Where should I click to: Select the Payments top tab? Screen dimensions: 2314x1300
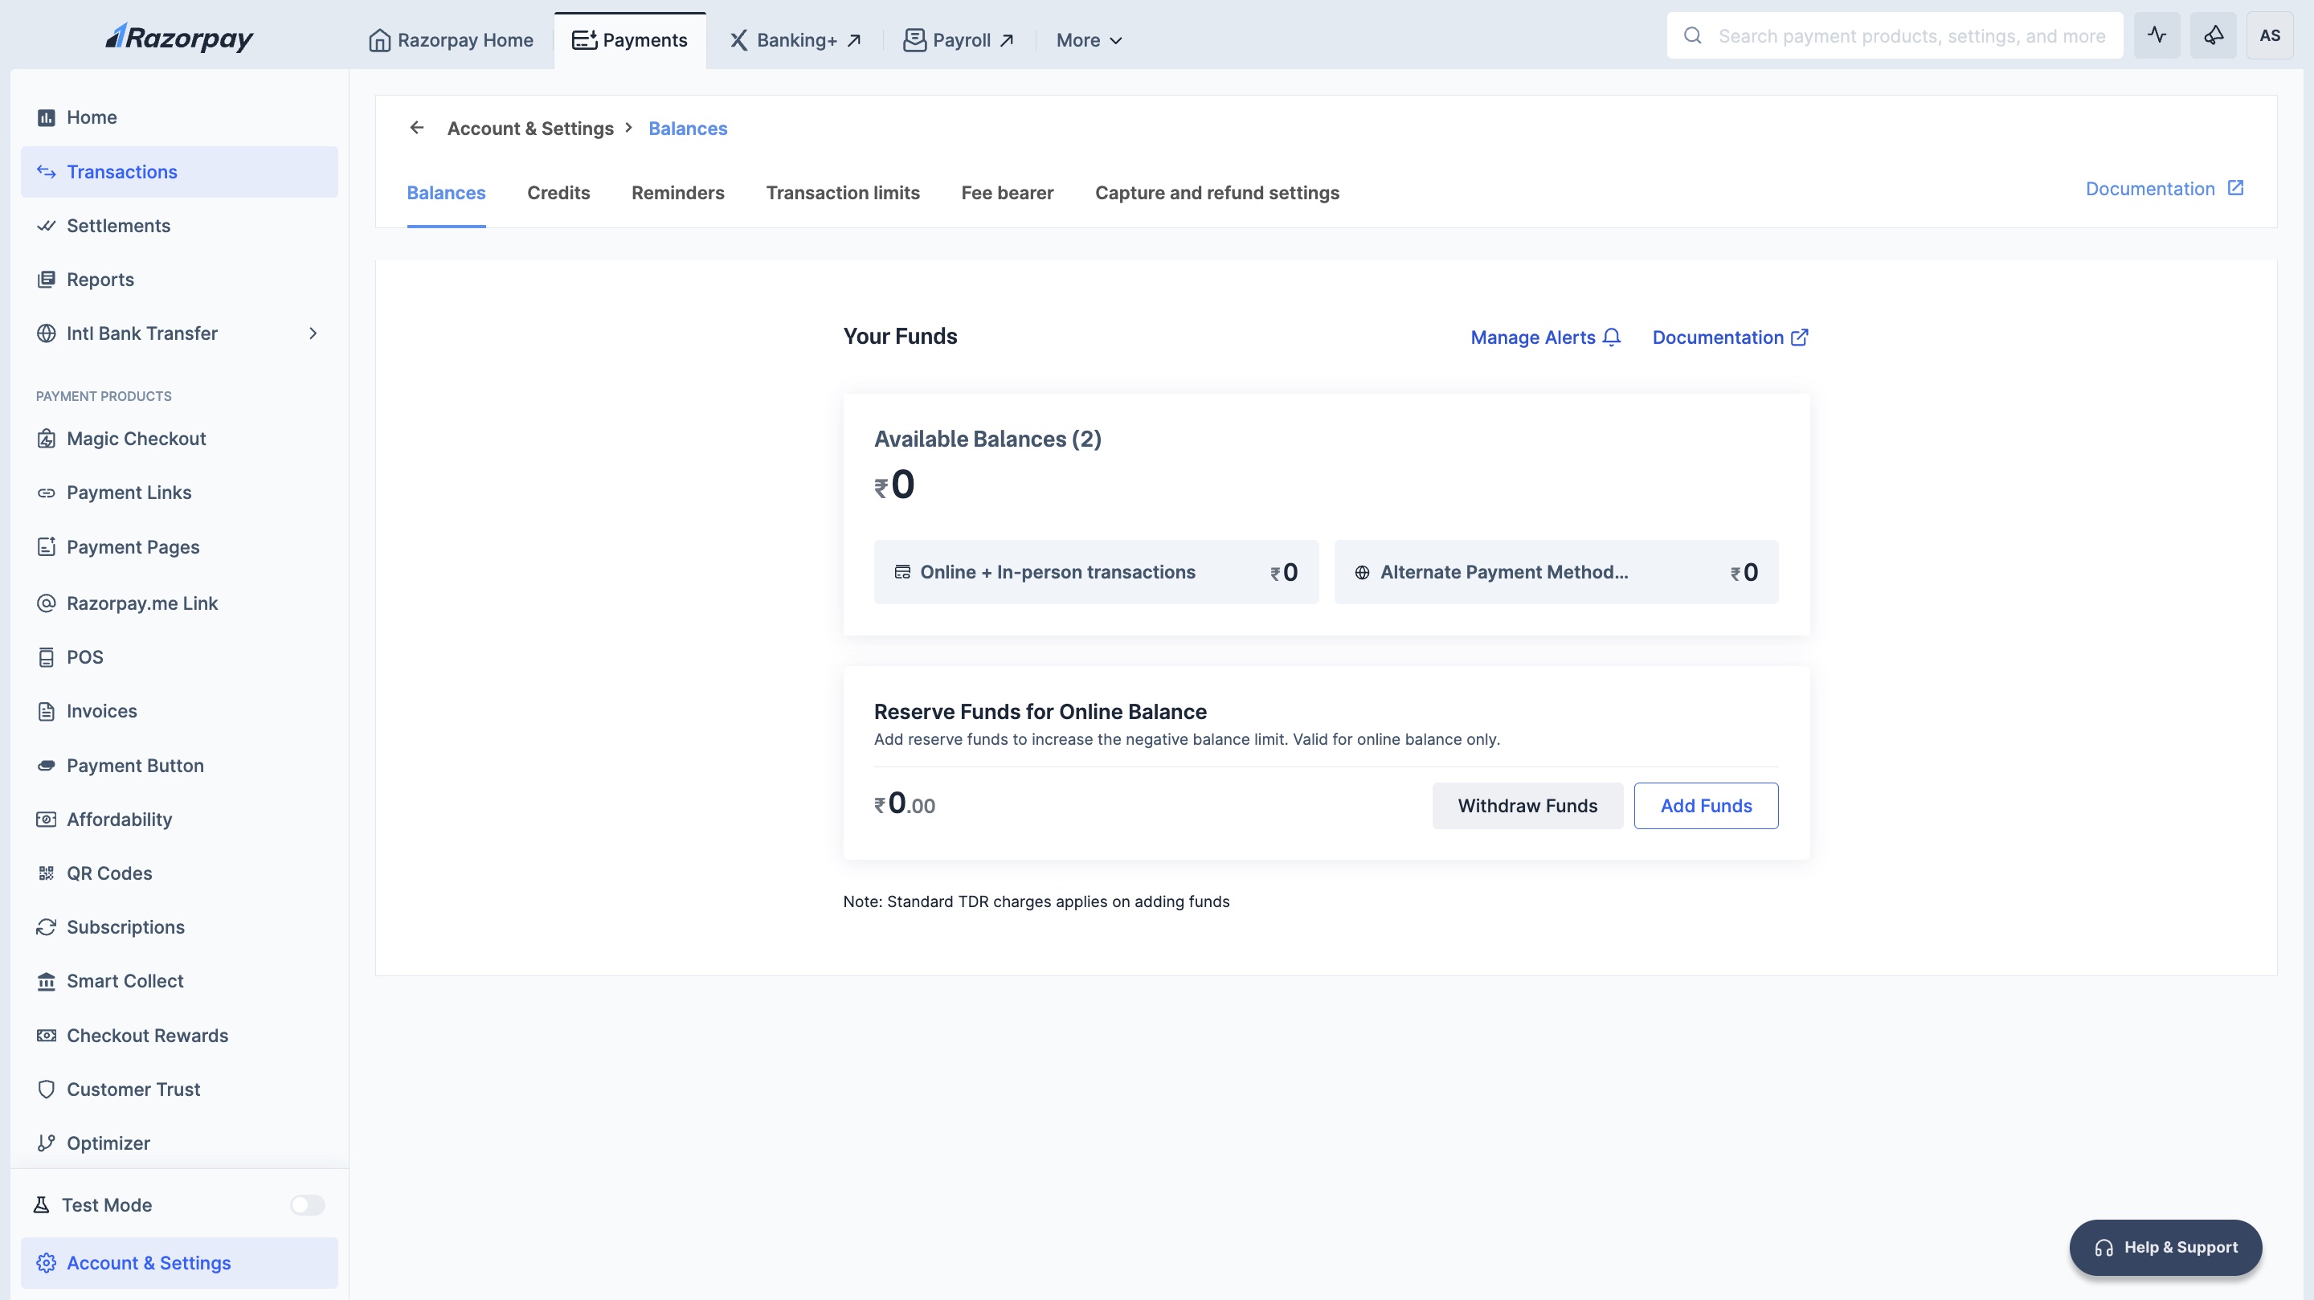[x=630, y=40]
